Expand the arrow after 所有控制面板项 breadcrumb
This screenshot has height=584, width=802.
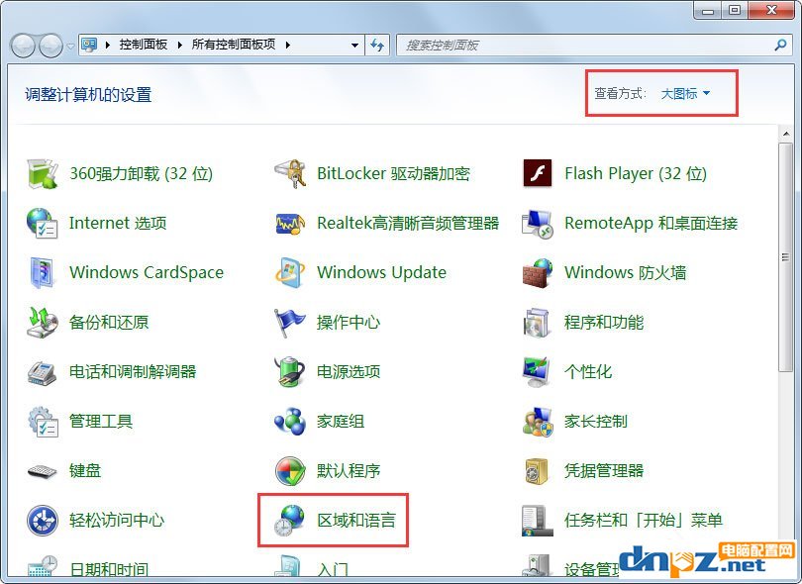(288, 45)
